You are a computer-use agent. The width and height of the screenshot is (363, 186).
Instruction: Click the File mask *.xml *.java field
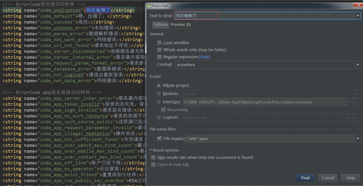[x=271, y=139]
